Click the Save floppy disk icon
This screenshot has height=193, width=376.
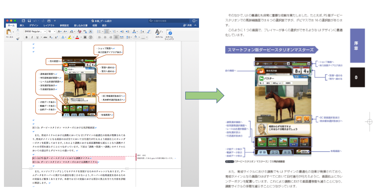(30, 21)
